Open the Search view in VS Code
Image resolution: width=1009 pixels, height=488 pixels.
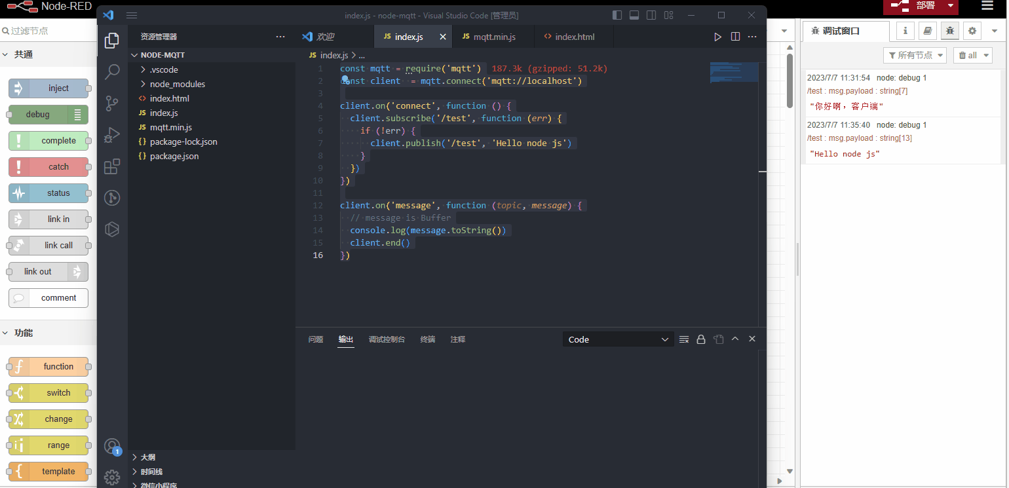coord(112,71)
